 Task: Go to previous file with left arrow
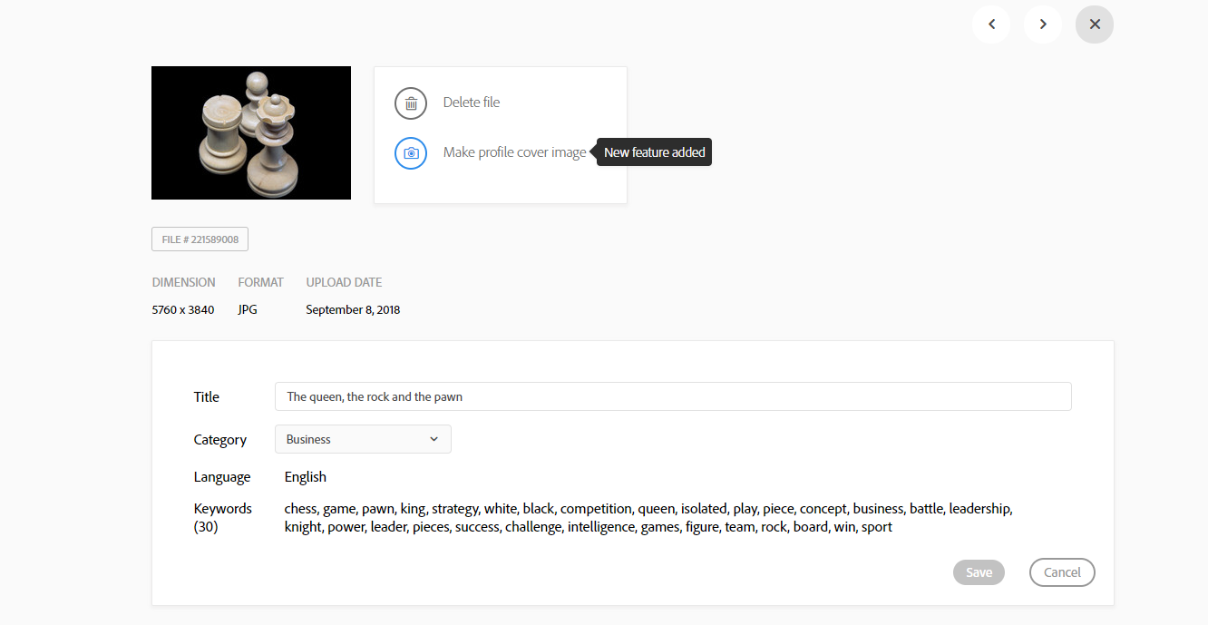(x=991, y=24)
